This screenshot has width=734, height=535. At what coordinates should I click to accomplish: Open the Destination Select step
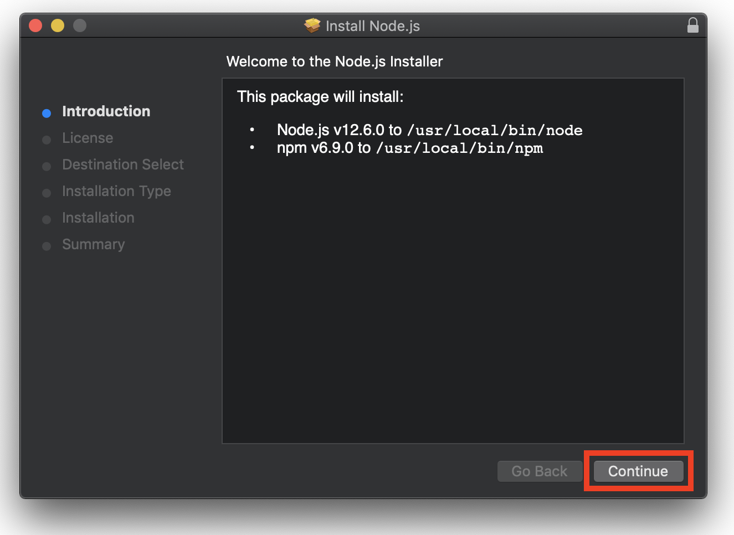tap(123, 164)
